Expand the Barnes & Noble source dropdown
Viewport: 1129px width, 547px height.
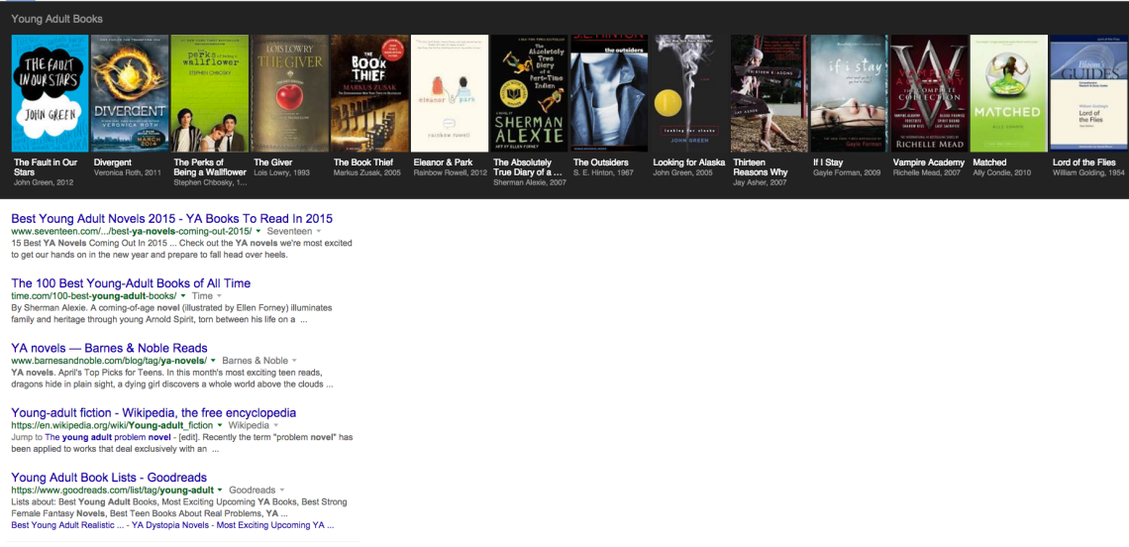point(294,361)
